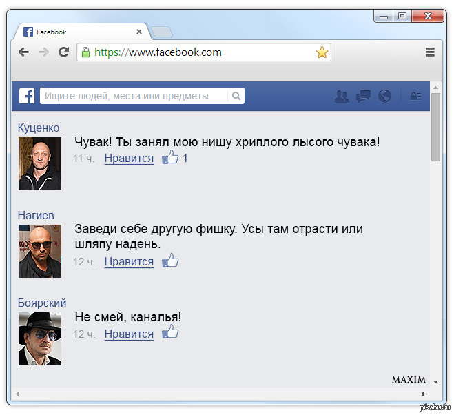This screenshot has width=454, height=415.
Task: Click the '12 ч.' timestamp on Нагиев's comment
Action: pos(84,262)
